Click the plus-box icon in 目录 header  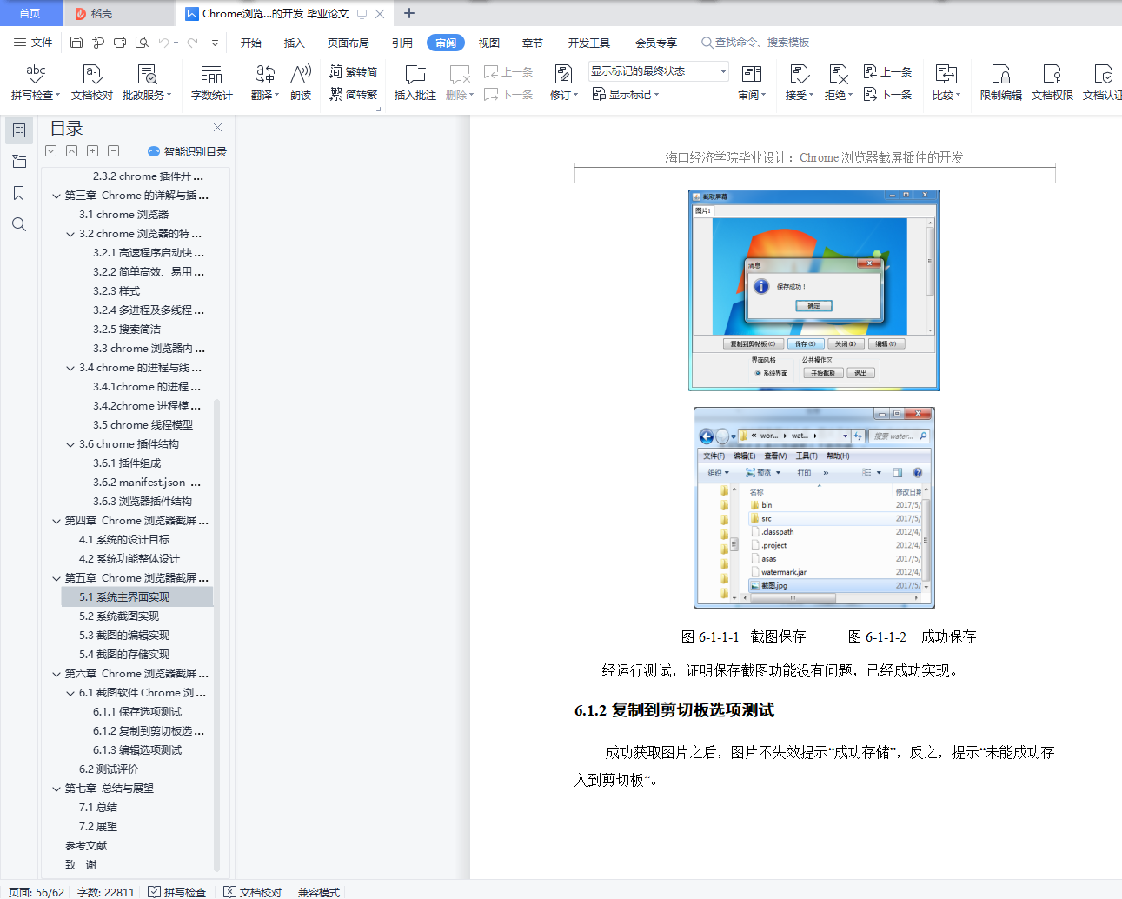(x=92, y=151)
